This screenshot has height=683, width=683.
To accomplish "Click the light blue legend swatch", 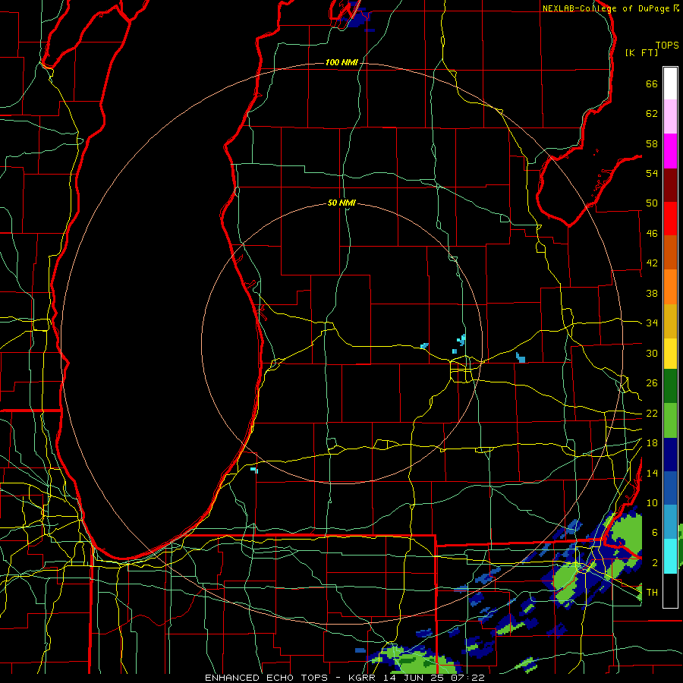I will (x=670, y=522).
